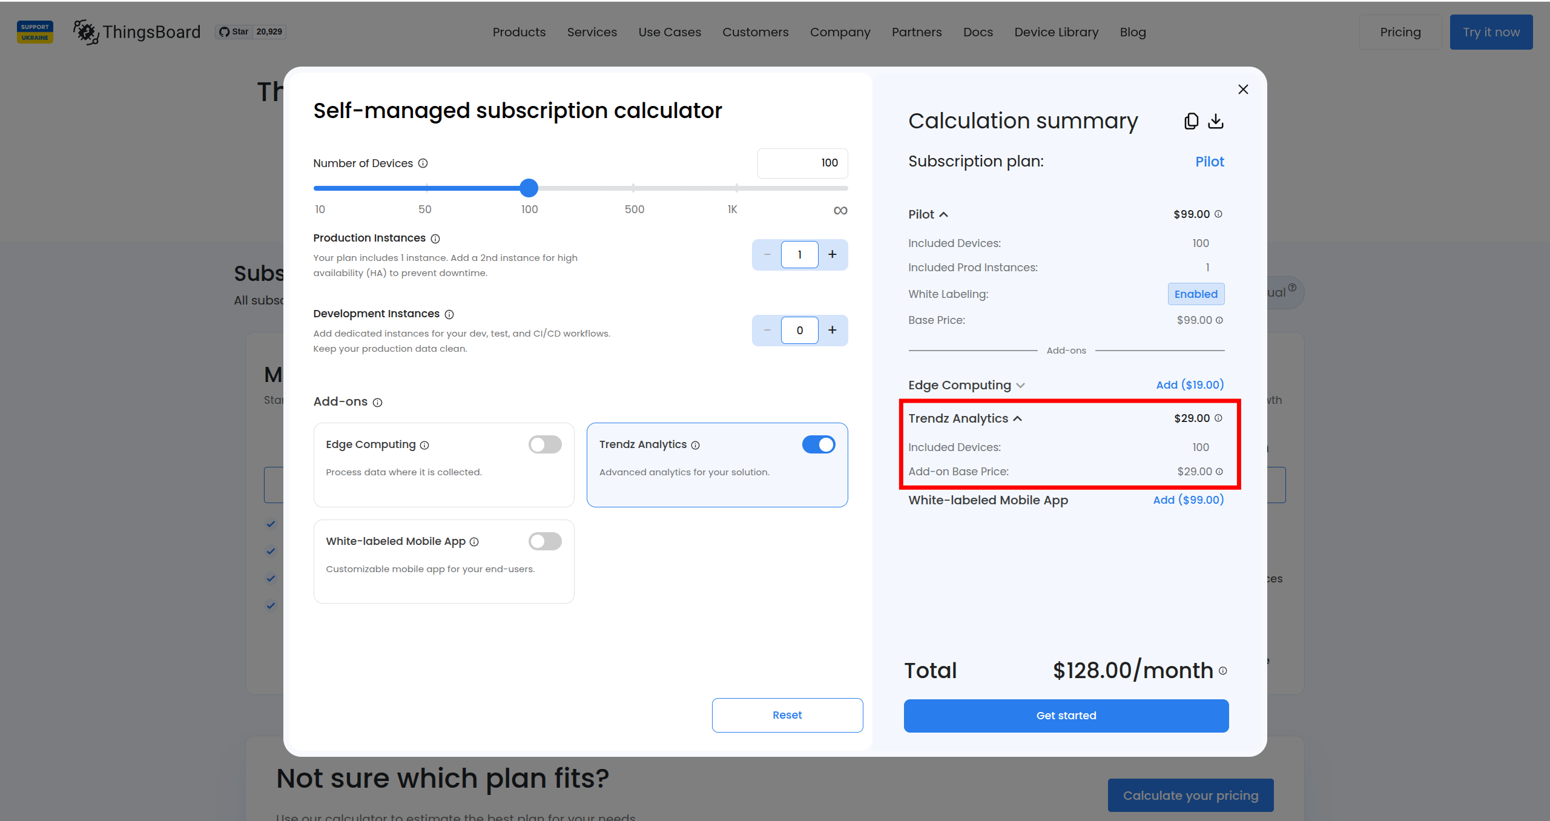Image resolution: width=1550 pixels, height=821 pixels.
Task: Collapse Trendz Analytics summary section
Action: point(1018,418)
